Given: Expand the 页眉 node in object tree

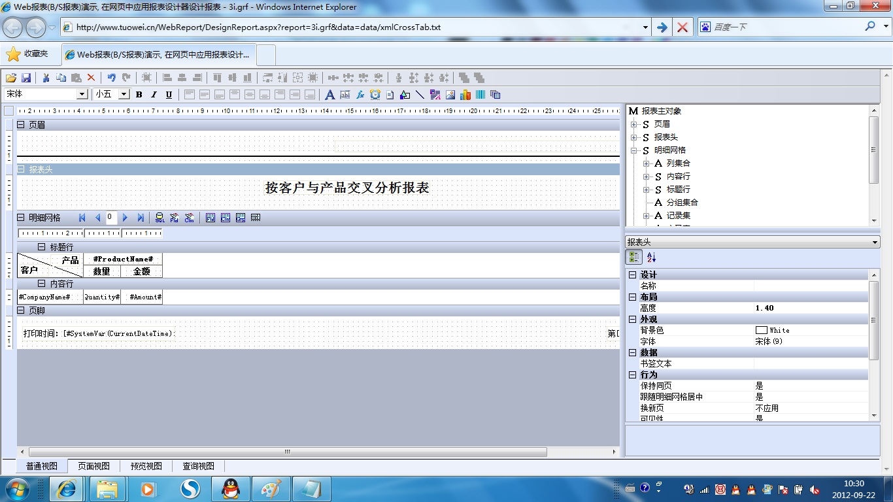Looking at the screenshot, I should (x=633, y=124).
